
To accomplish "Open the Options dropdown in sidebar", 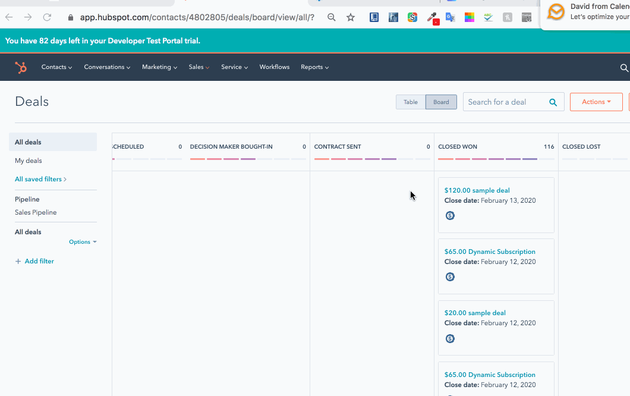I will tap(83, 241).
